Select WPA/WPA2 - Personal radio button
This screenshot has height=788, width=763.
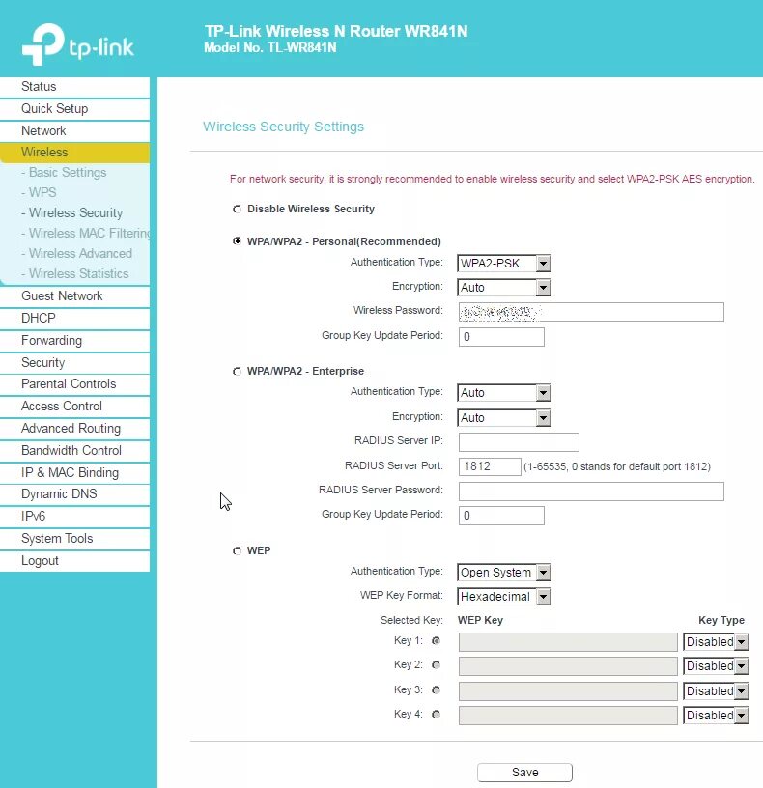point(237,241)
